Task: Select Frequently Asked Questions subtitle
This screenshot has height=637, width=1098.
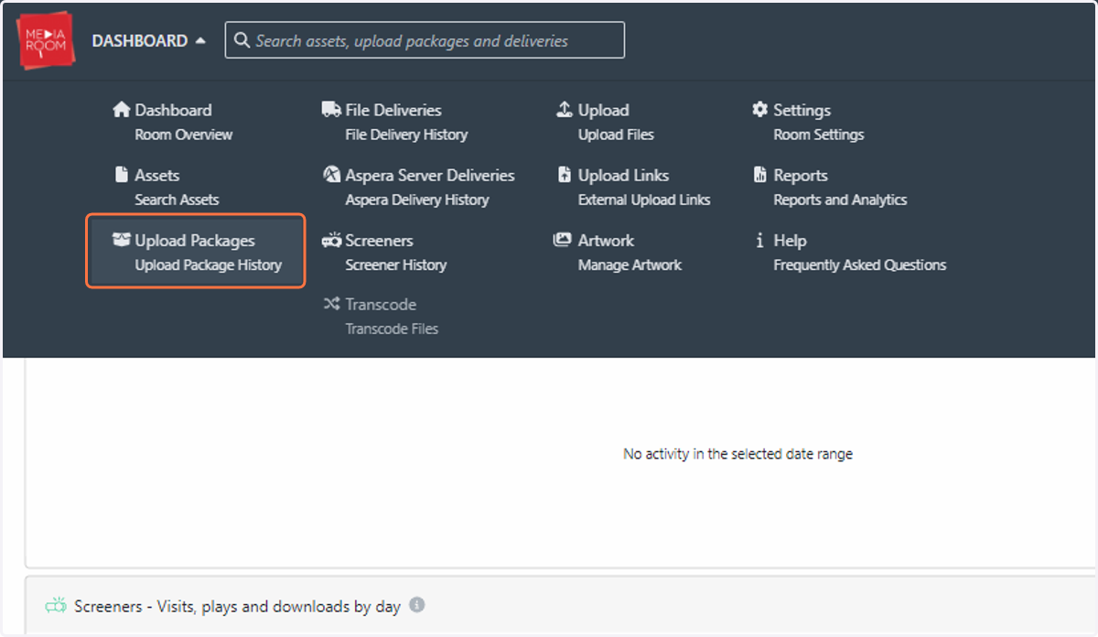Action: (860, 265)
